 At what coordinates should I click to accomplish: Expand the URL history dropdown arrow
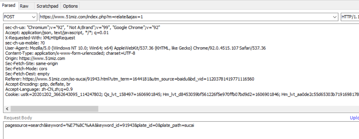(334, 17)
